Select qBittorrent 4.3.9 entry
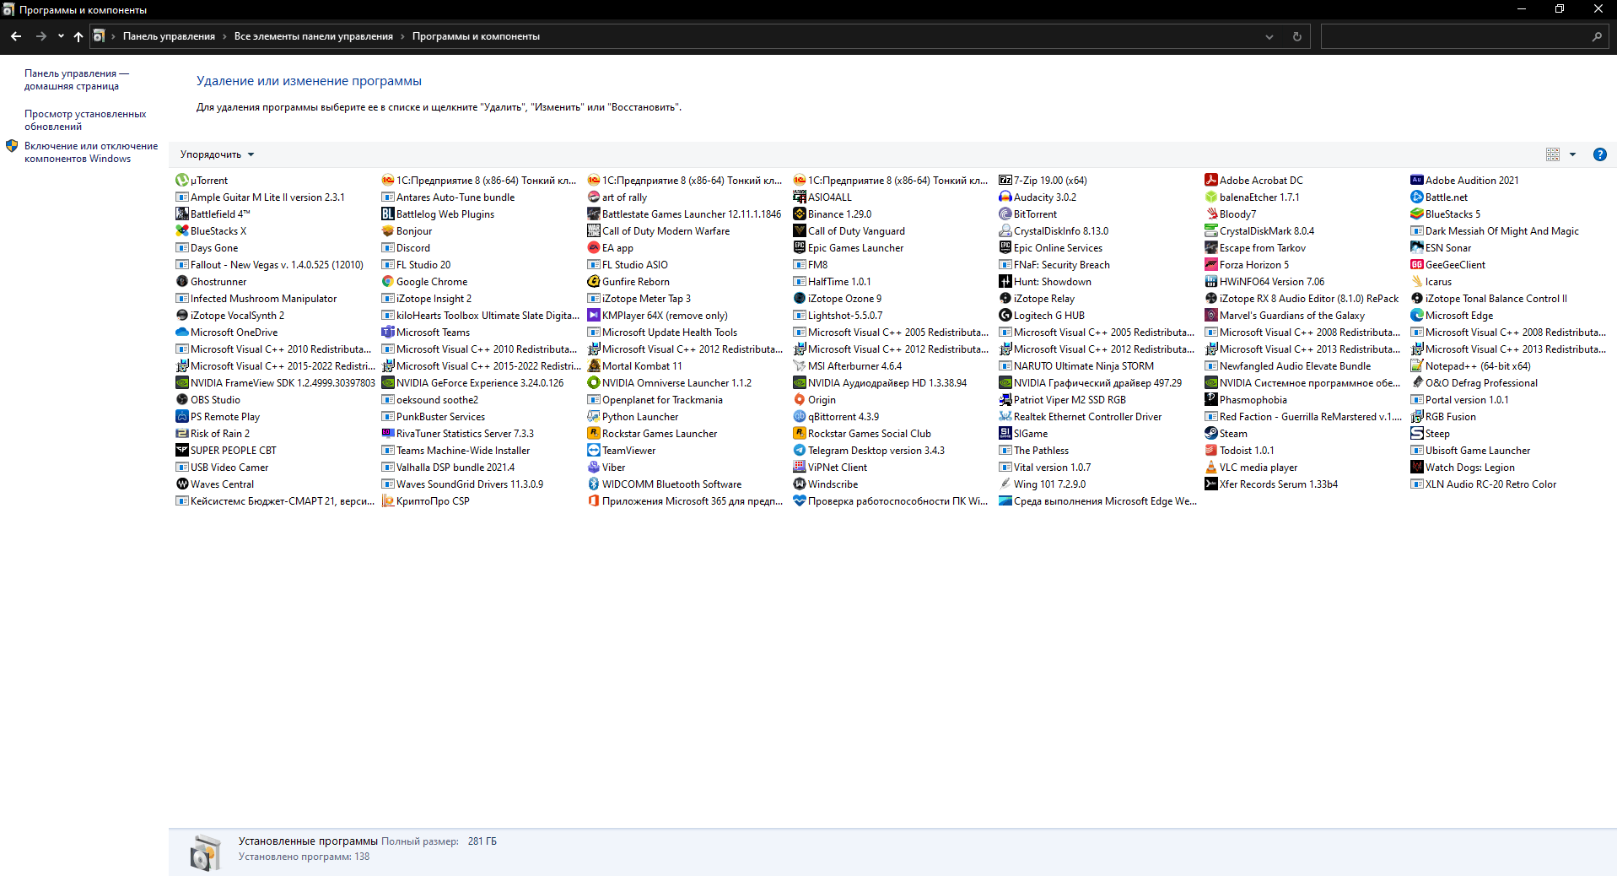1617x876 pixels. 836,416
